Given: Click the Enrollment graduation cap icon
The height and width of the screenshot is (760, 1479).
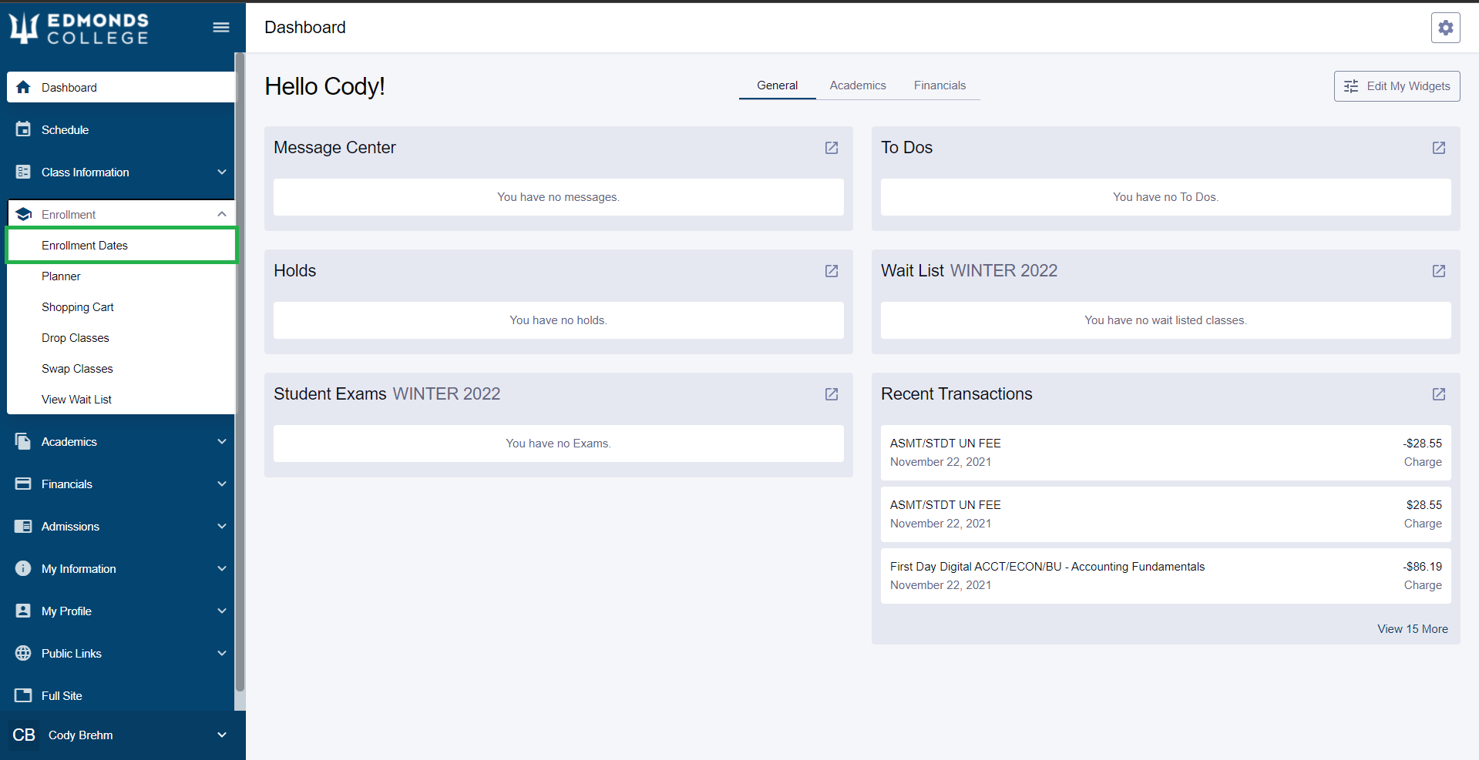Looking at the screenshot, I should (x=23, y=214).
